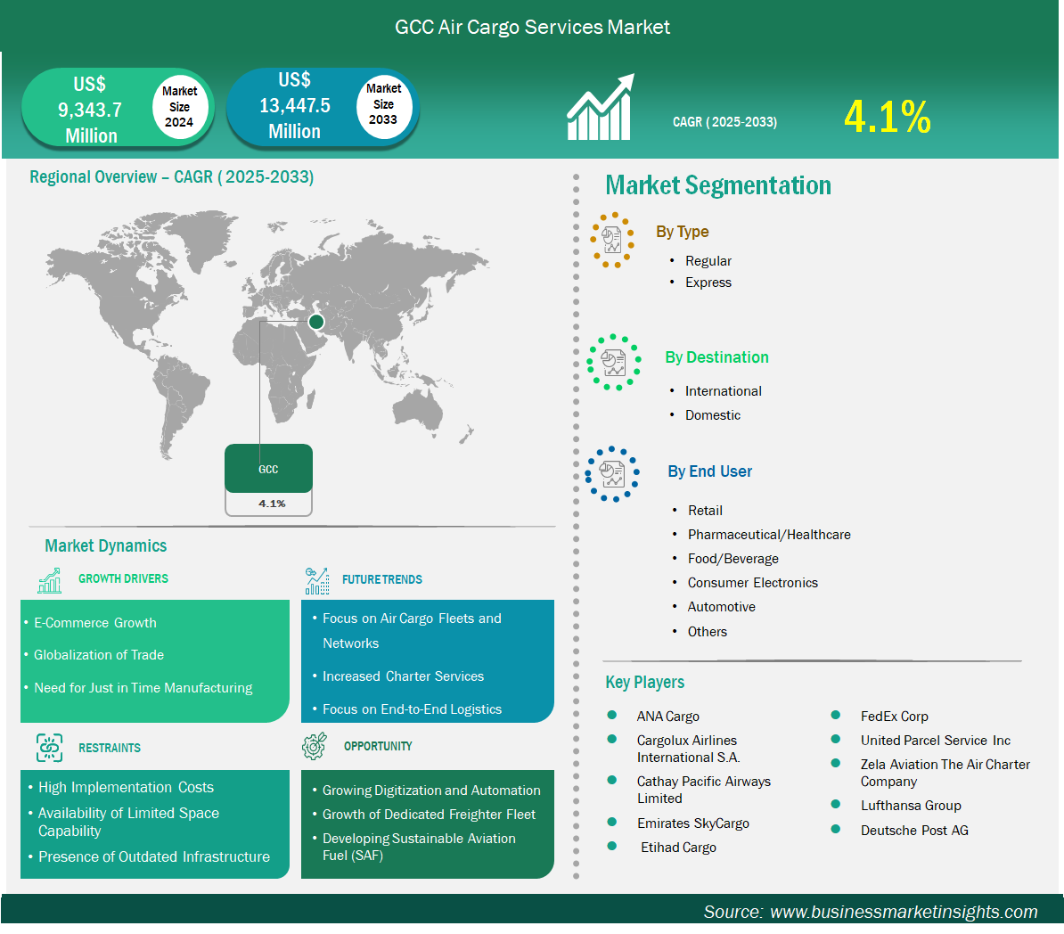Image resolution: width=1064 pixels, height=934 pixels.
Task: Click the Future Trends icon
Action: click(316, 581)
